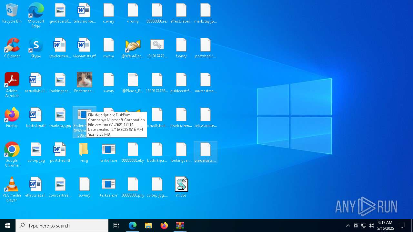
Task: Open Microsoft Edge from the taskbar
Action: (x=133, y=226)
